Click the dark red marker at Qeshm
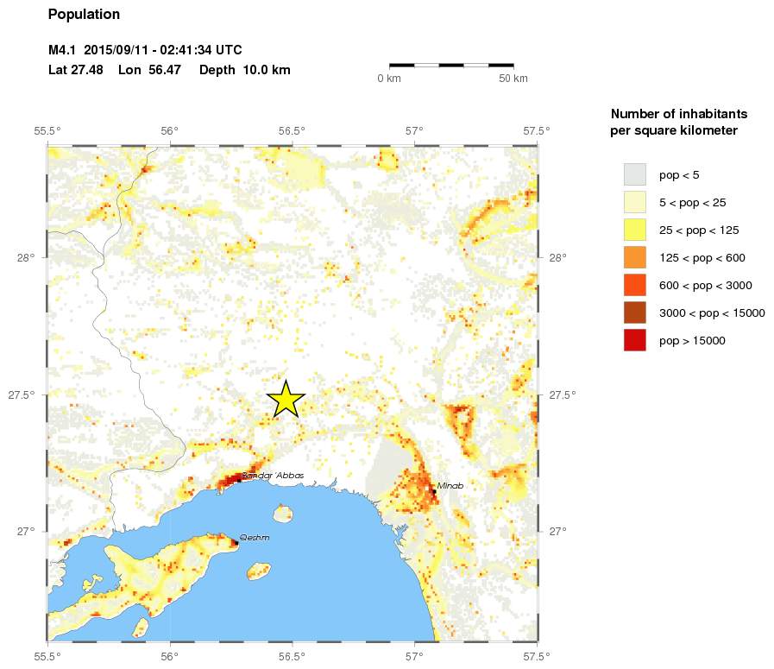 [x=235, y=543]
